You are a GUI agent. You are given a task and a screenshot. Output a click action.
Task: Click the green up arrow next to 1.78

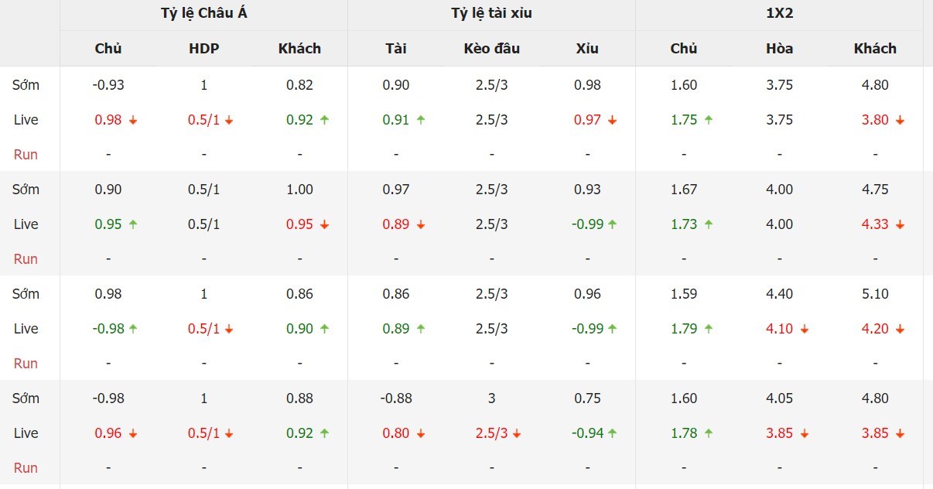point(709,433)
